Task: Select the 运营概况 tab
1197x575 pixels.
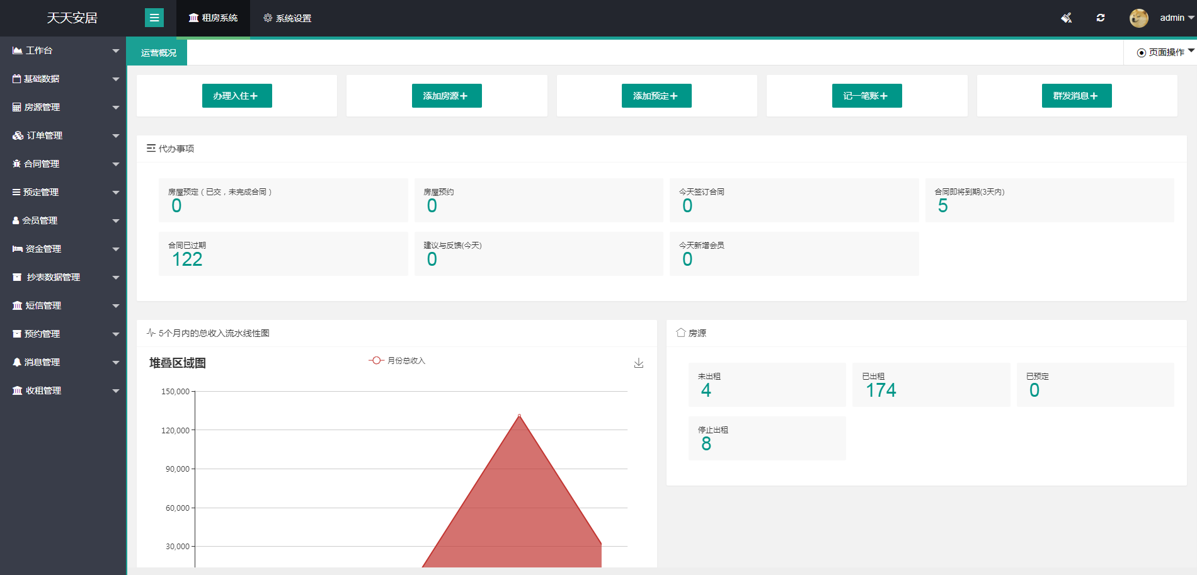Action: click(x=157, y=53)
